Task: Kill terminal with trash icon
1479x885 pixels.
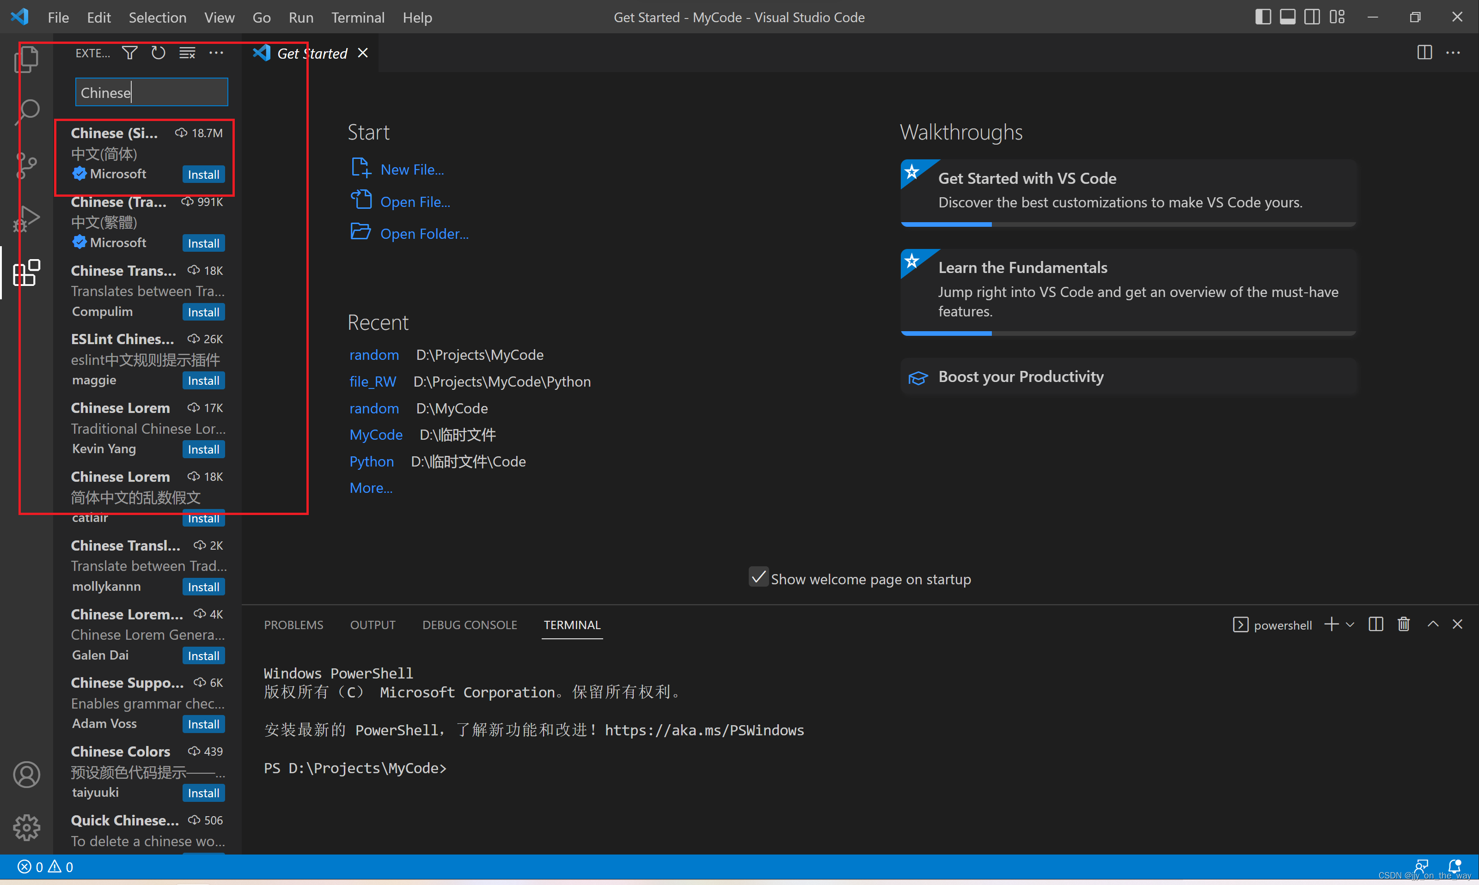Action: (x=1403, y=624)
